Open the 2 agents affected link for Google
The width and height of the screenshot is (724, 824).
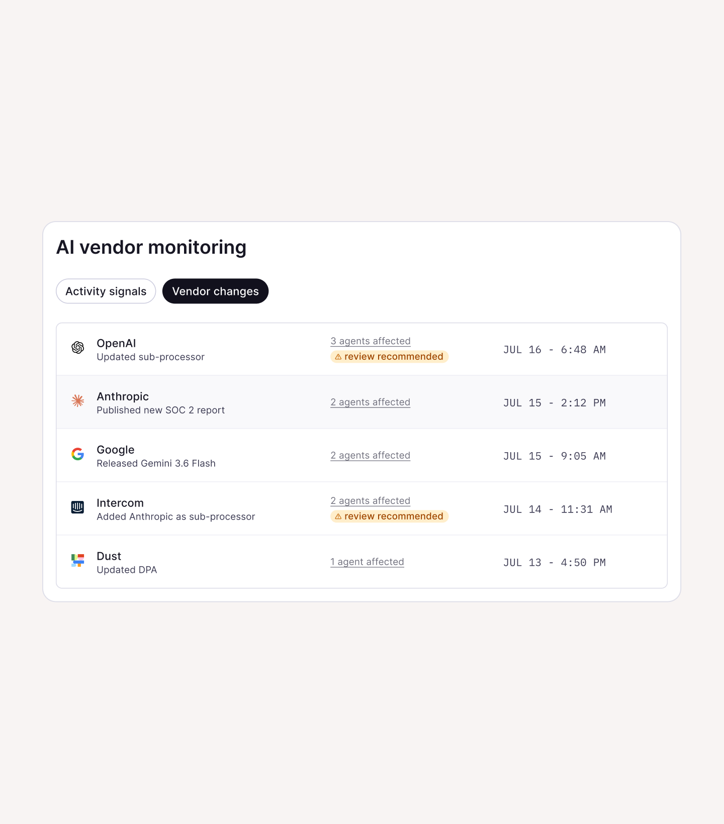[x=371, y=456]
